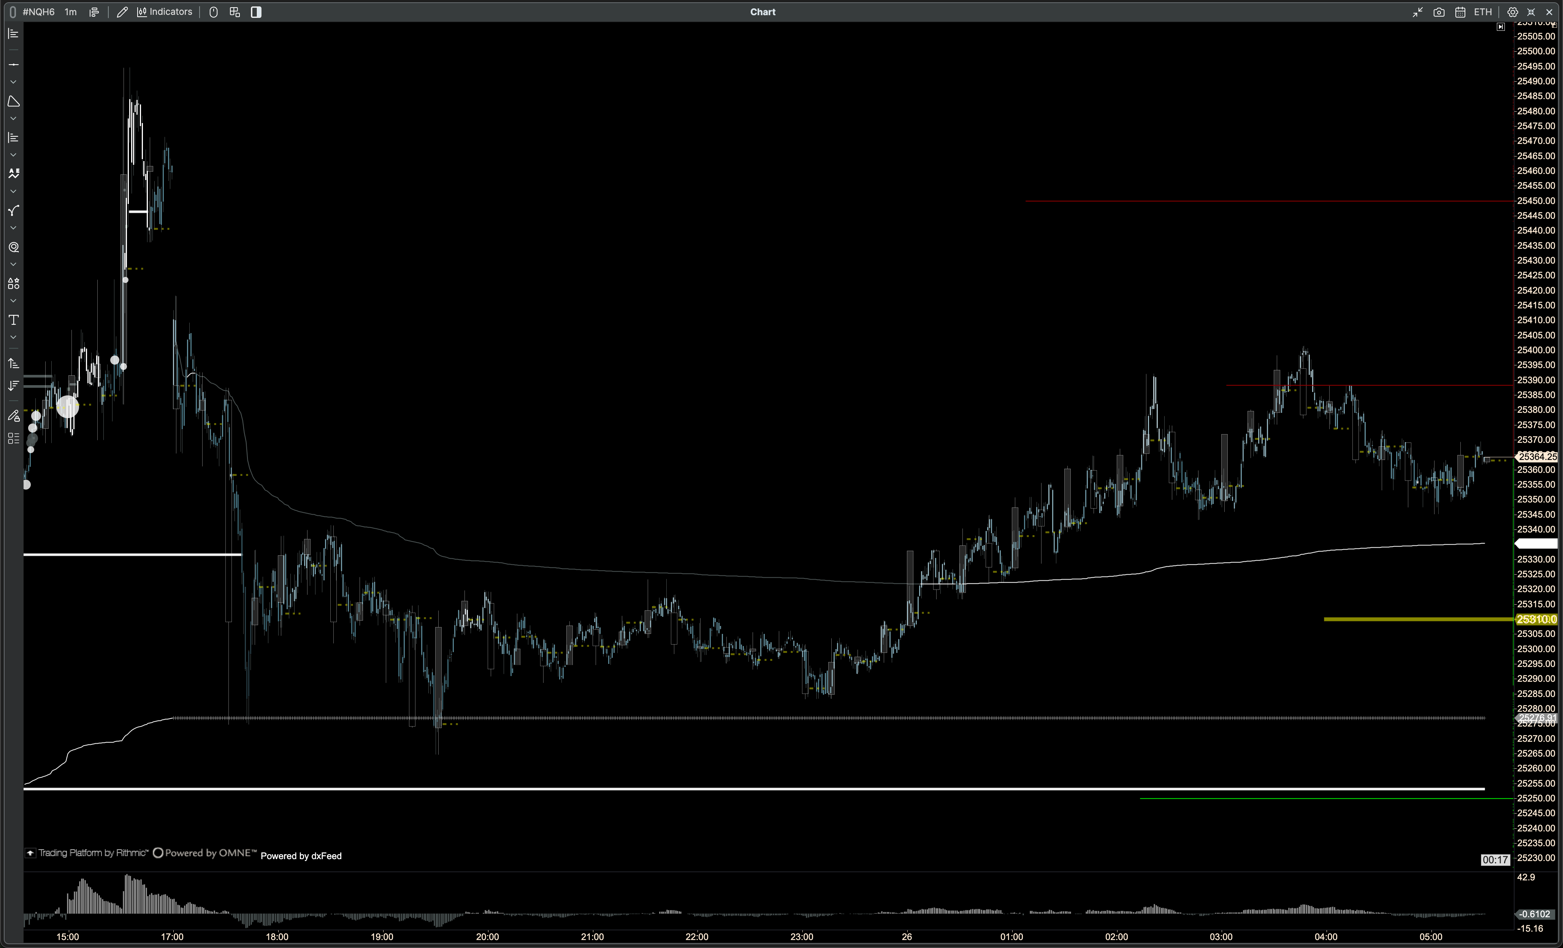Change the 1m timeframe
This screenshot has height=948, width=1563.
70,12
